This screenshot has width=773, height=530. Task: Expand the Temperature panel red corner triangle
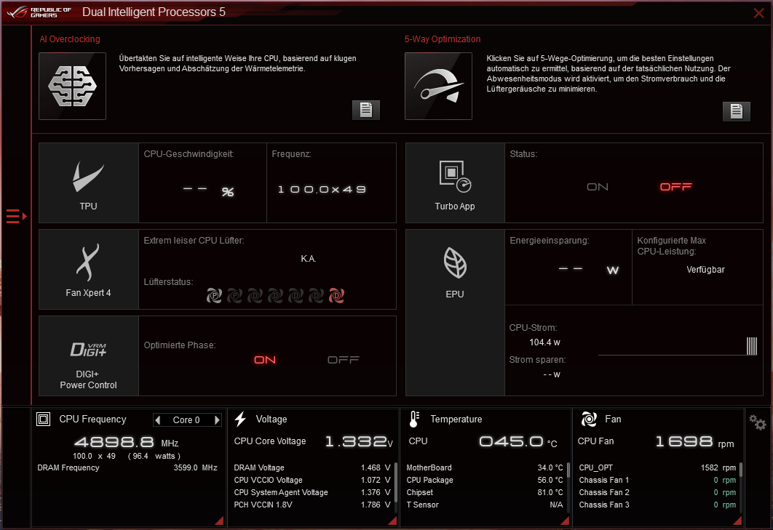tap(566, 521)
